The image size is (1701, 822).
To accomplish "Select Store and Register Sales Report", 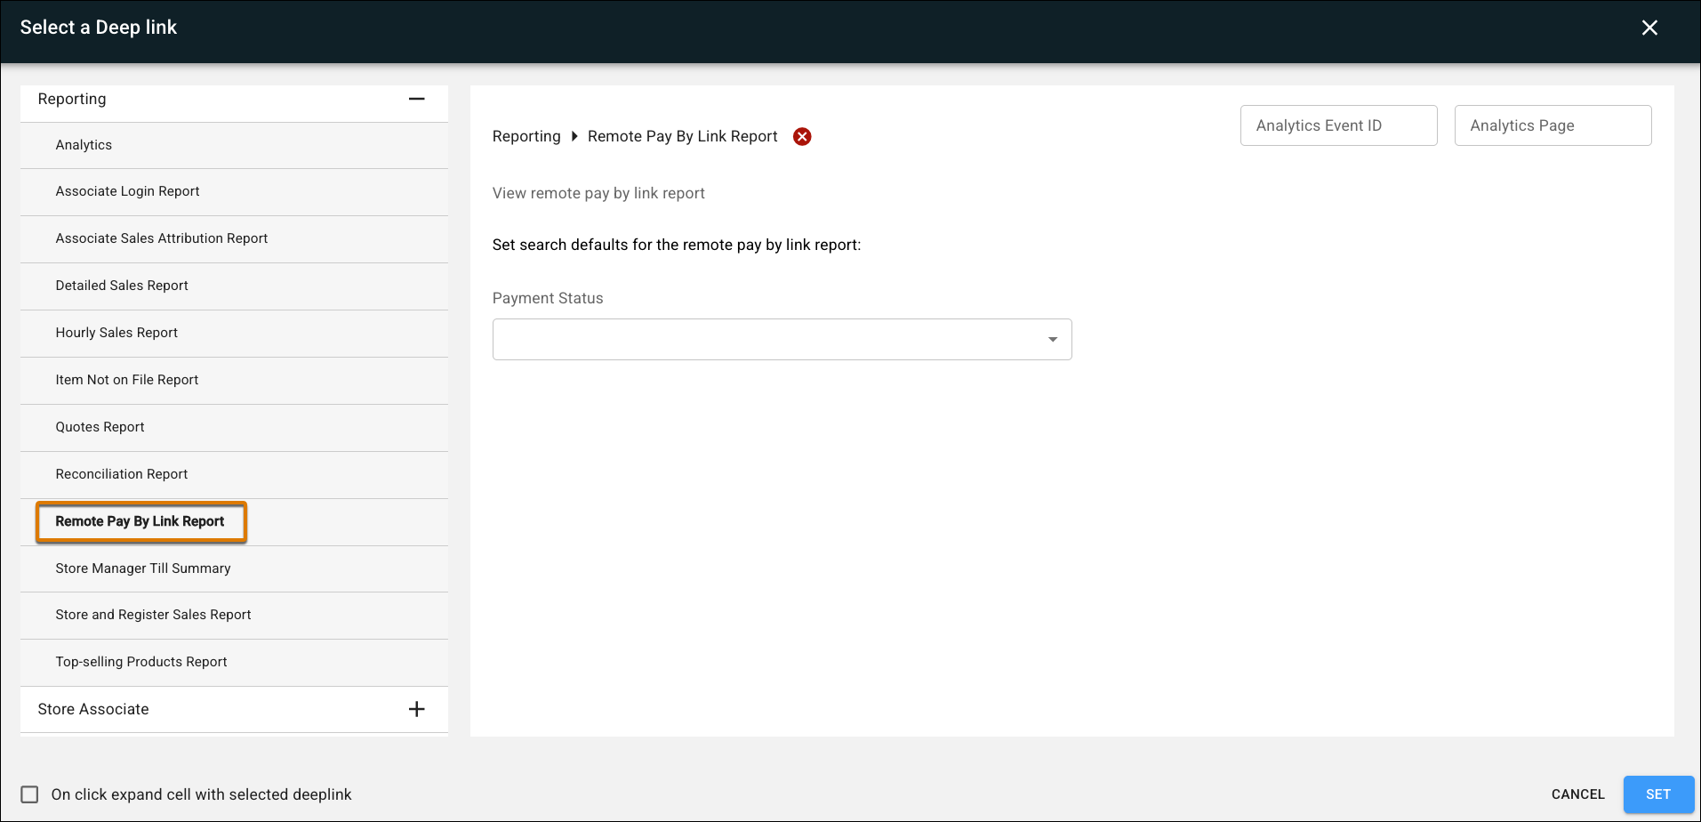I will (234, 615).
